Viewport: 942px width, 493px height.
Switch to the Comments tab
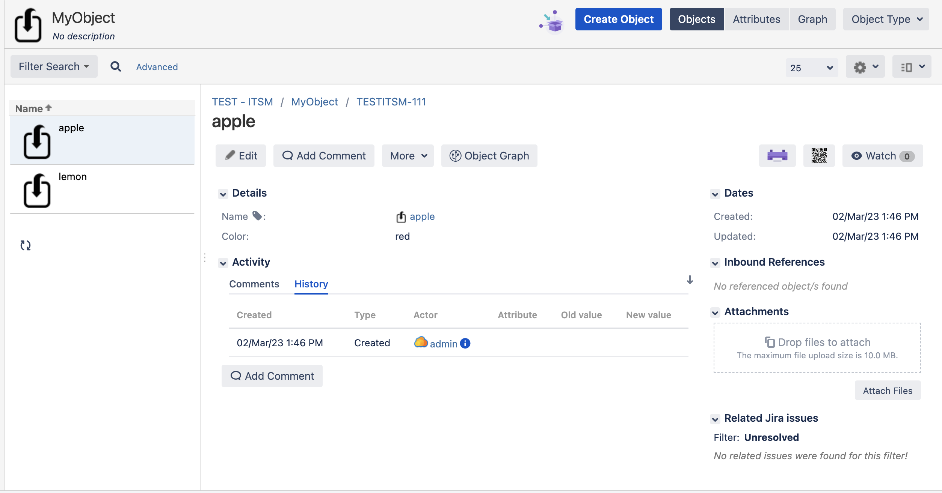[254, 284]
